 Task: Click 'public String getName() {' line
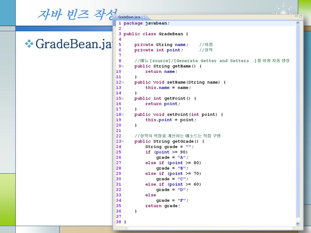click(168, 66)
